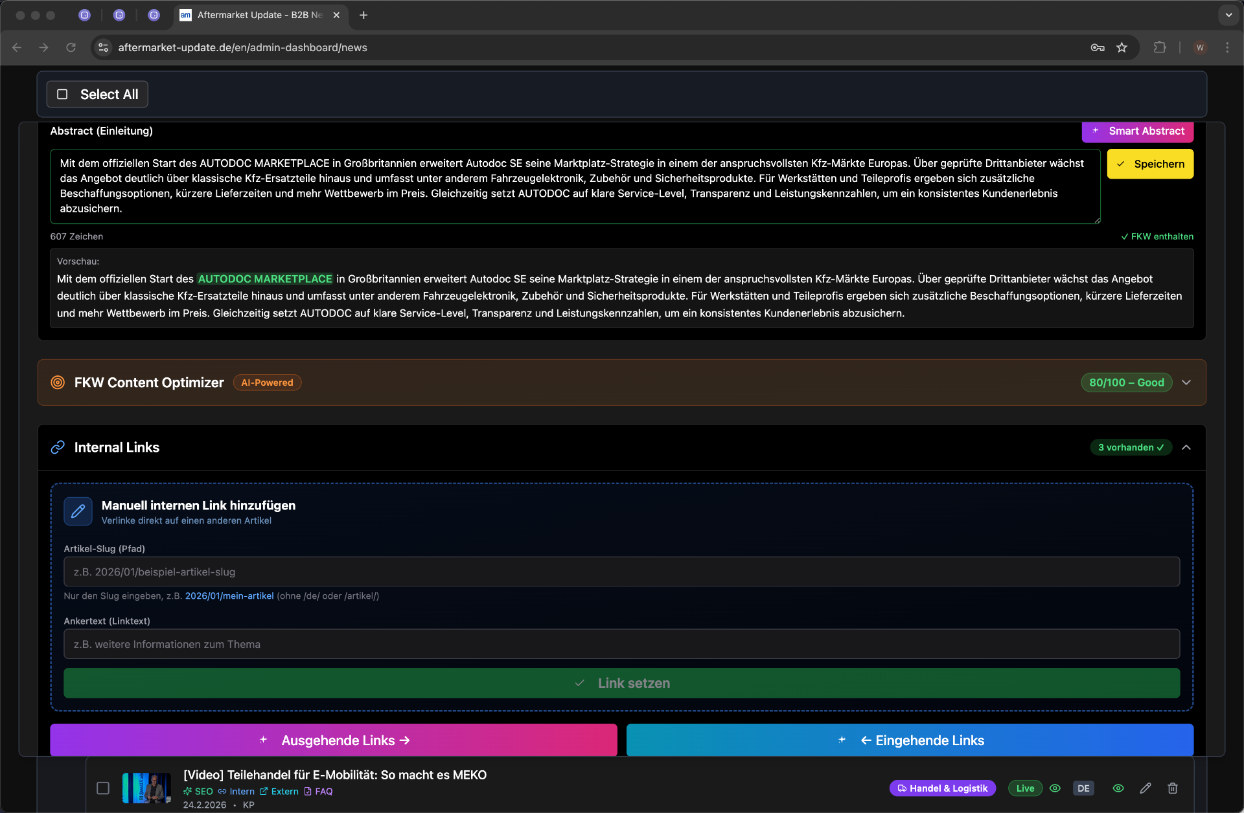This screenshot has height=813, width=1244.
Task: Toggle visibility eye next to Live badge
Action: [1055, 788]
